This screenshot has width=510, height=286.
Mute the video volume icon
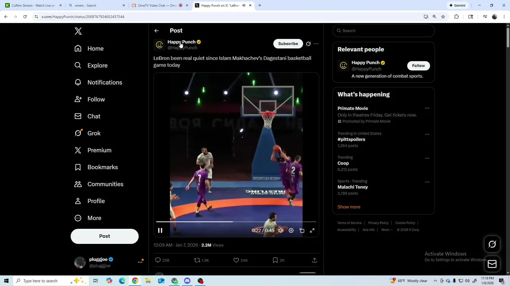(x=281, y=230)
